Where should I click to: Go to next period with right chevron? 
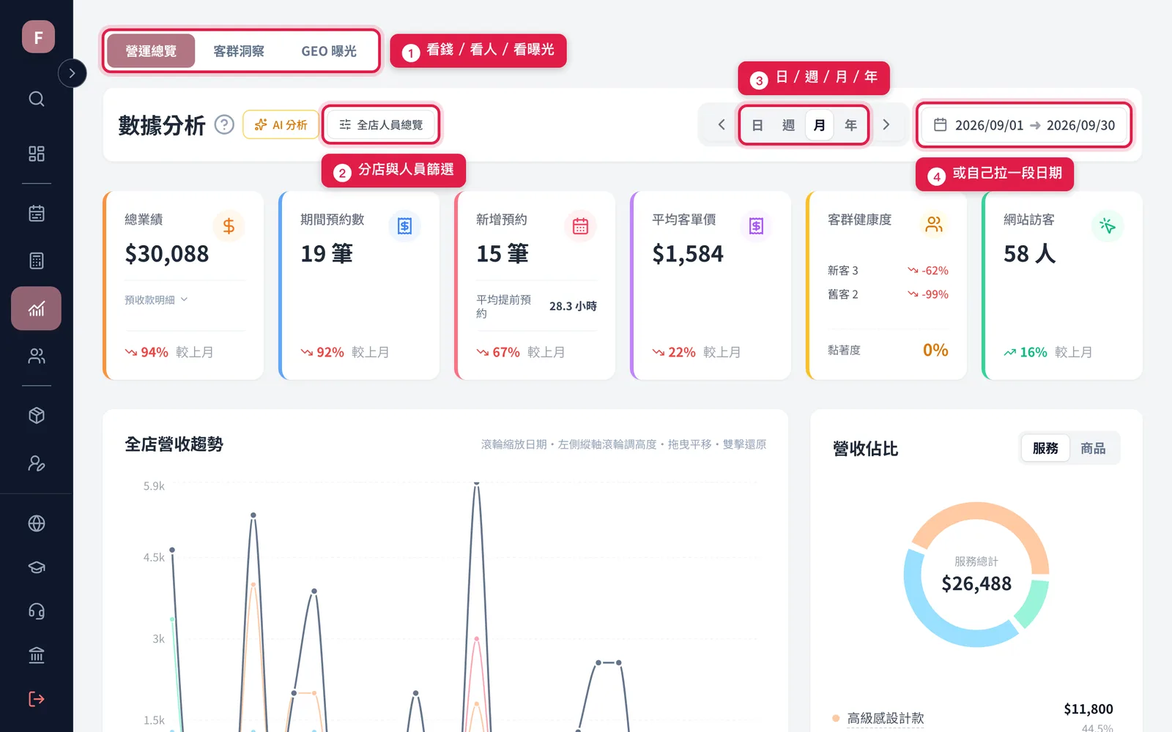pos(886,124)
